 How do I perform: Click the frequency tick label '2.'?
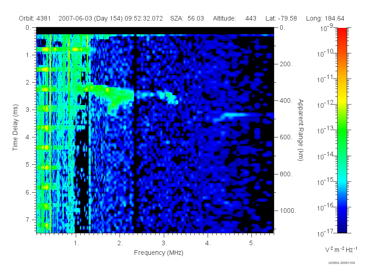pos(120,243)
